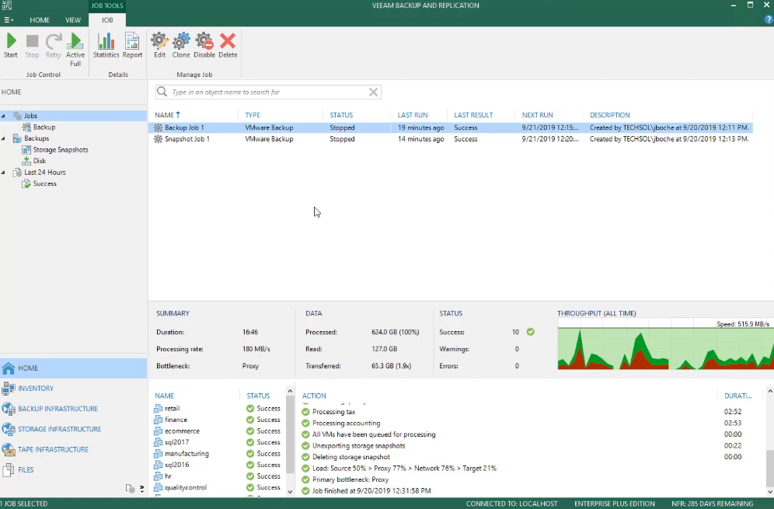Select the hr VM row
Screen dimensions: 774x509
pyautogui.click(x=217, y=477)
